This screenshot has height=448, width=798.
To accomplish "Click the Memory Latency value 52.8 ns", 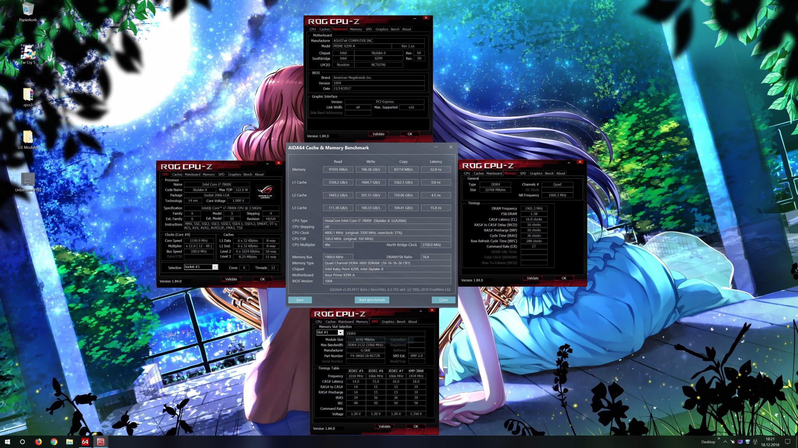I will point(436,170).
